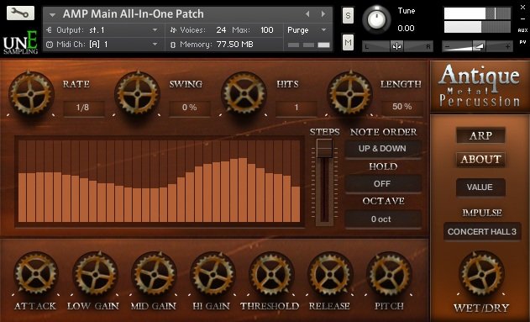Click the VALUE button
The height and width of the screenshot is (322, 530).
pyautogui.click(x=480, y=187)
